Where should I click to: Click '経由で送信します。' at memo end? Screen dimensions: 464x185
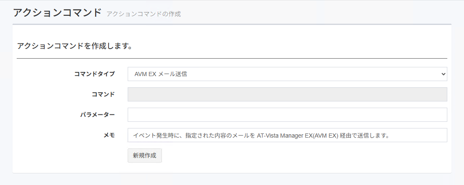(x=365, y=135)
